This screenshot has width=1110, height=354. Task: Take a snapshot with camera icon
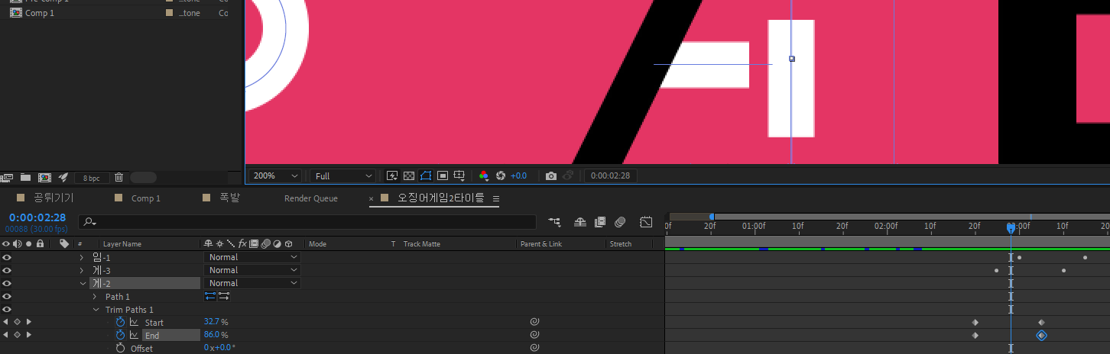551,175
